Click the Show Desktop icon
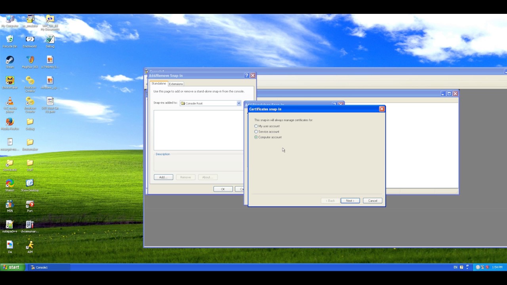 point(30,186)
